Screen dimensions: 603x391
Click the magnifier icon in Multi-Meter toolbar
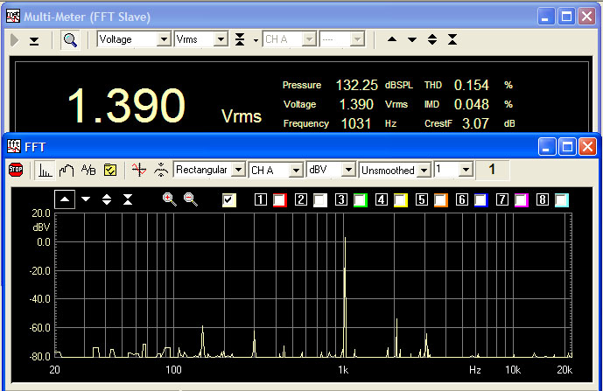(69, 39)
